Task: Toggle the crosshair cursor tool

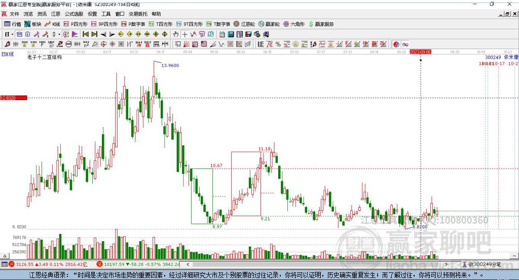Action: point(184,34)
